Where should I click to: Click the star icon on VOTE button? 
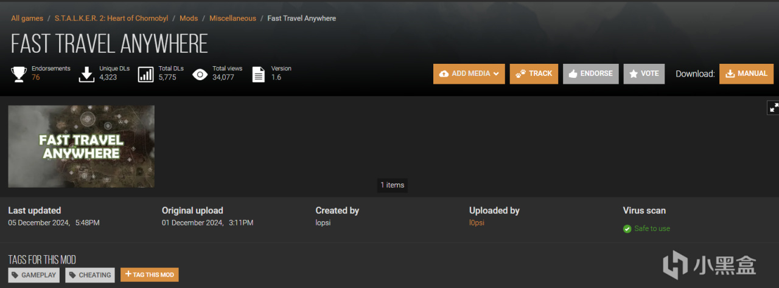(x=633, y=74)
